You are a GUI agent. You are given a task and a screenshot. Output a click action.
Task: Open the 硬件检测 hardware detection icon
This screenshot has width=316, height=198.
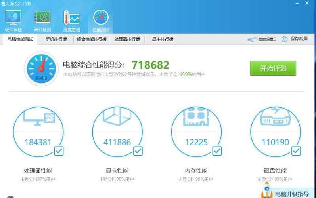pos(42,21)
